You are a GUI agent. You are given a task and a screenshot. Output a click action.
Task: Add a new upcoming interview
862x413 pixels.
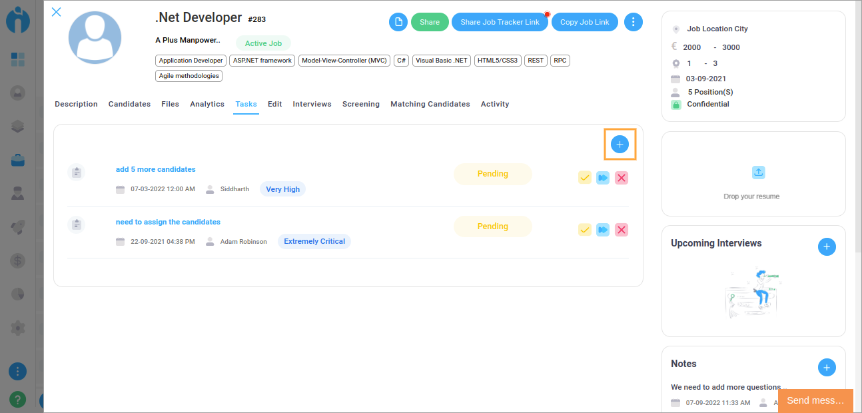coord(826,247)
